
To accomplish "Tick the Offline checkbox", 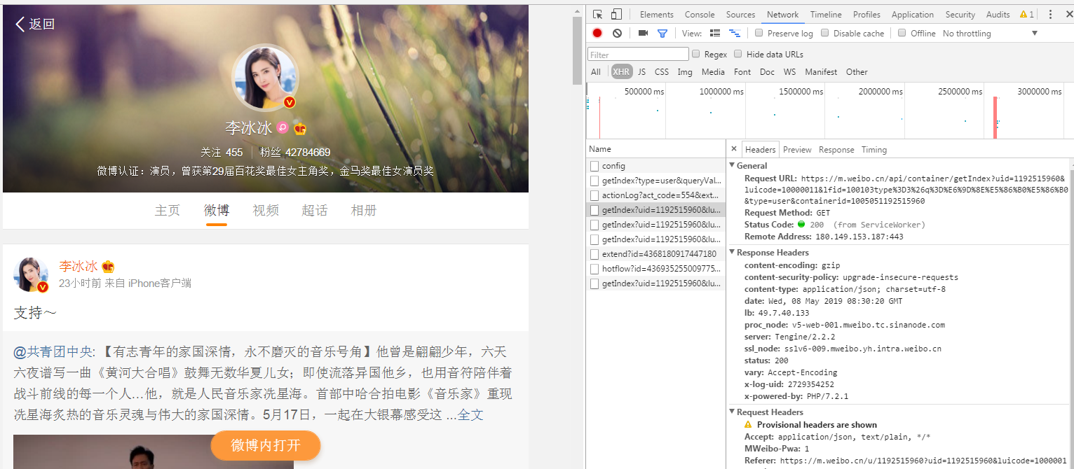I will pyautogui.click(x=902, y=33).
